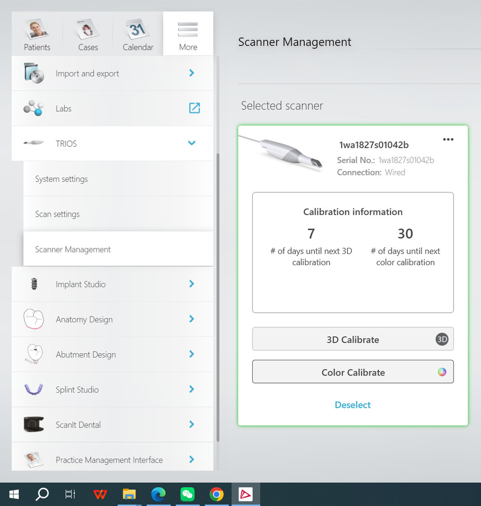Switch to the 3Shape app in taskbar
This screenshot has width=481, height=506.
point(246,494)
